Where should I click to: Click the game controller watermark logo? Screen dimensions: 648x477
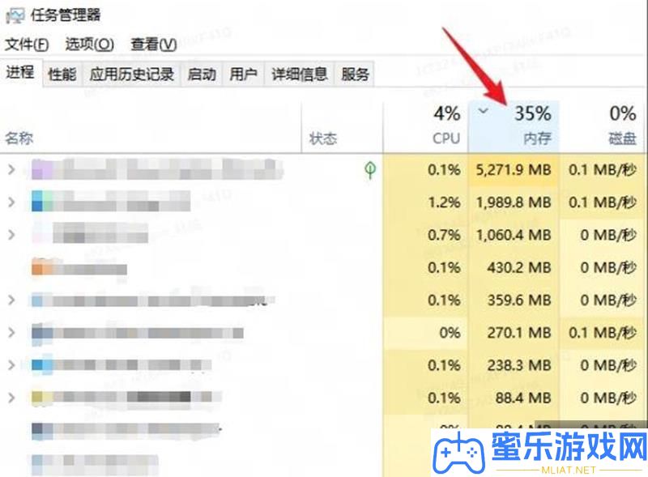point(458,454)
